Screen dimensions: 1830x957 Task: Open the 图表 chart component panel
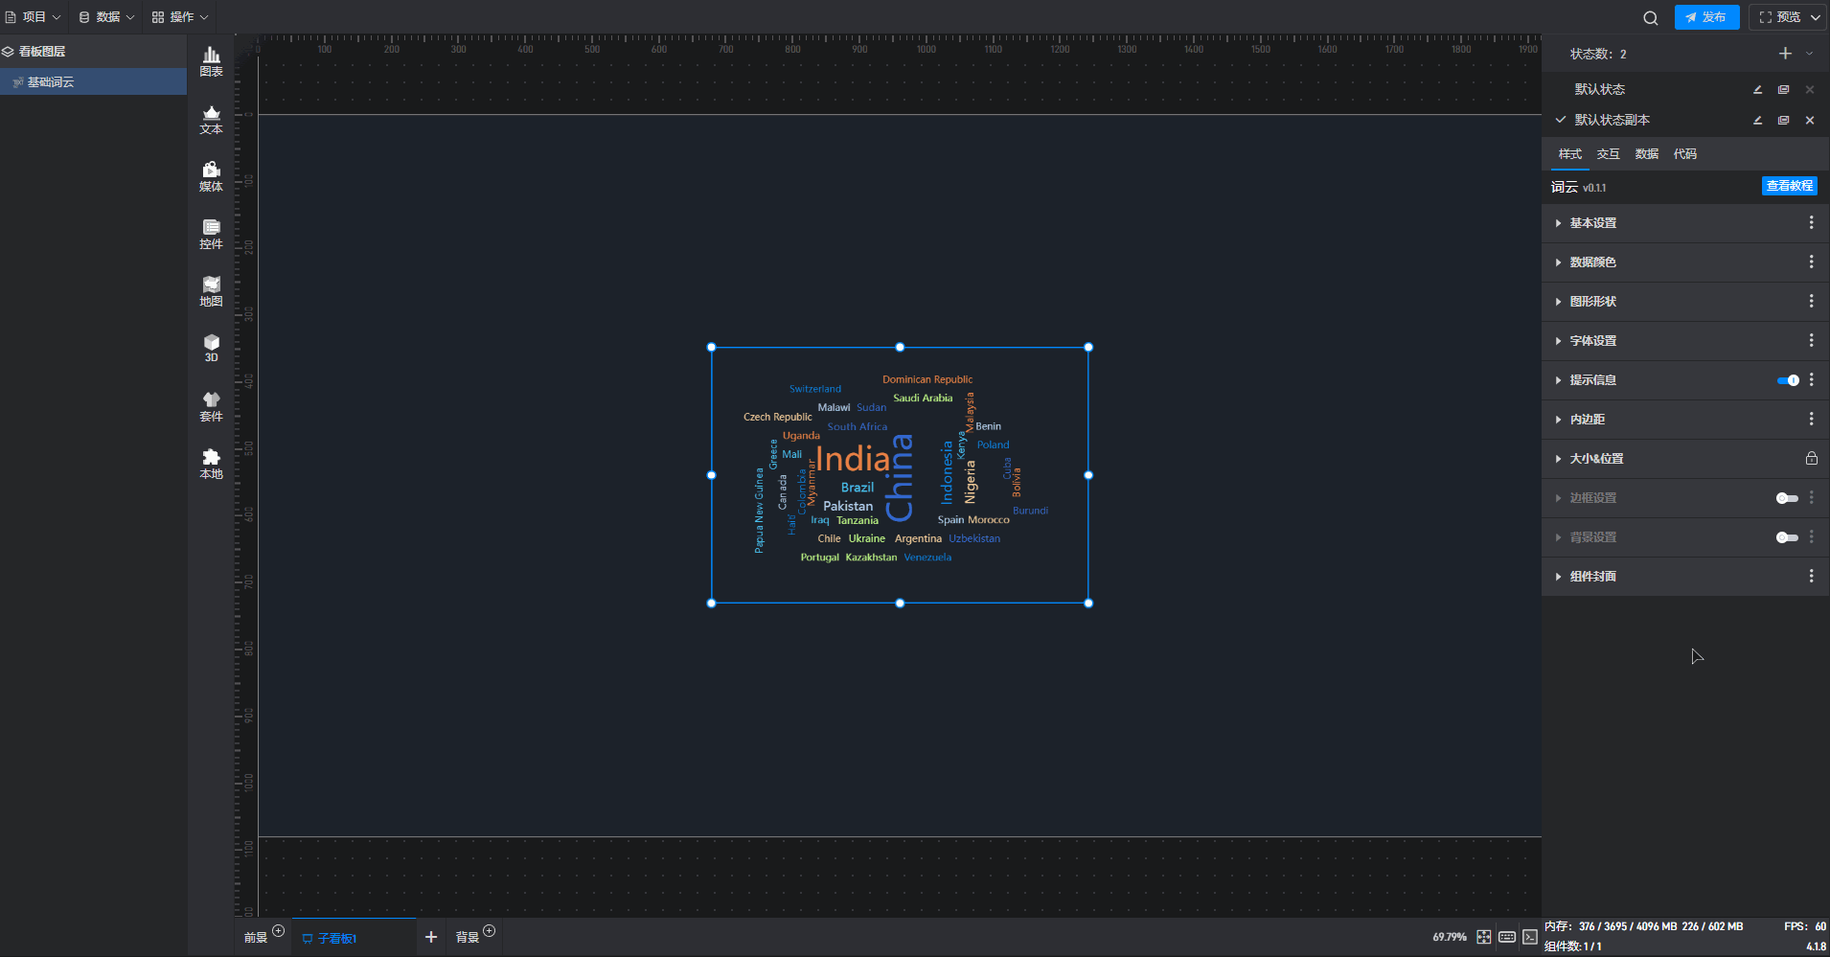[x=211, y=61]
